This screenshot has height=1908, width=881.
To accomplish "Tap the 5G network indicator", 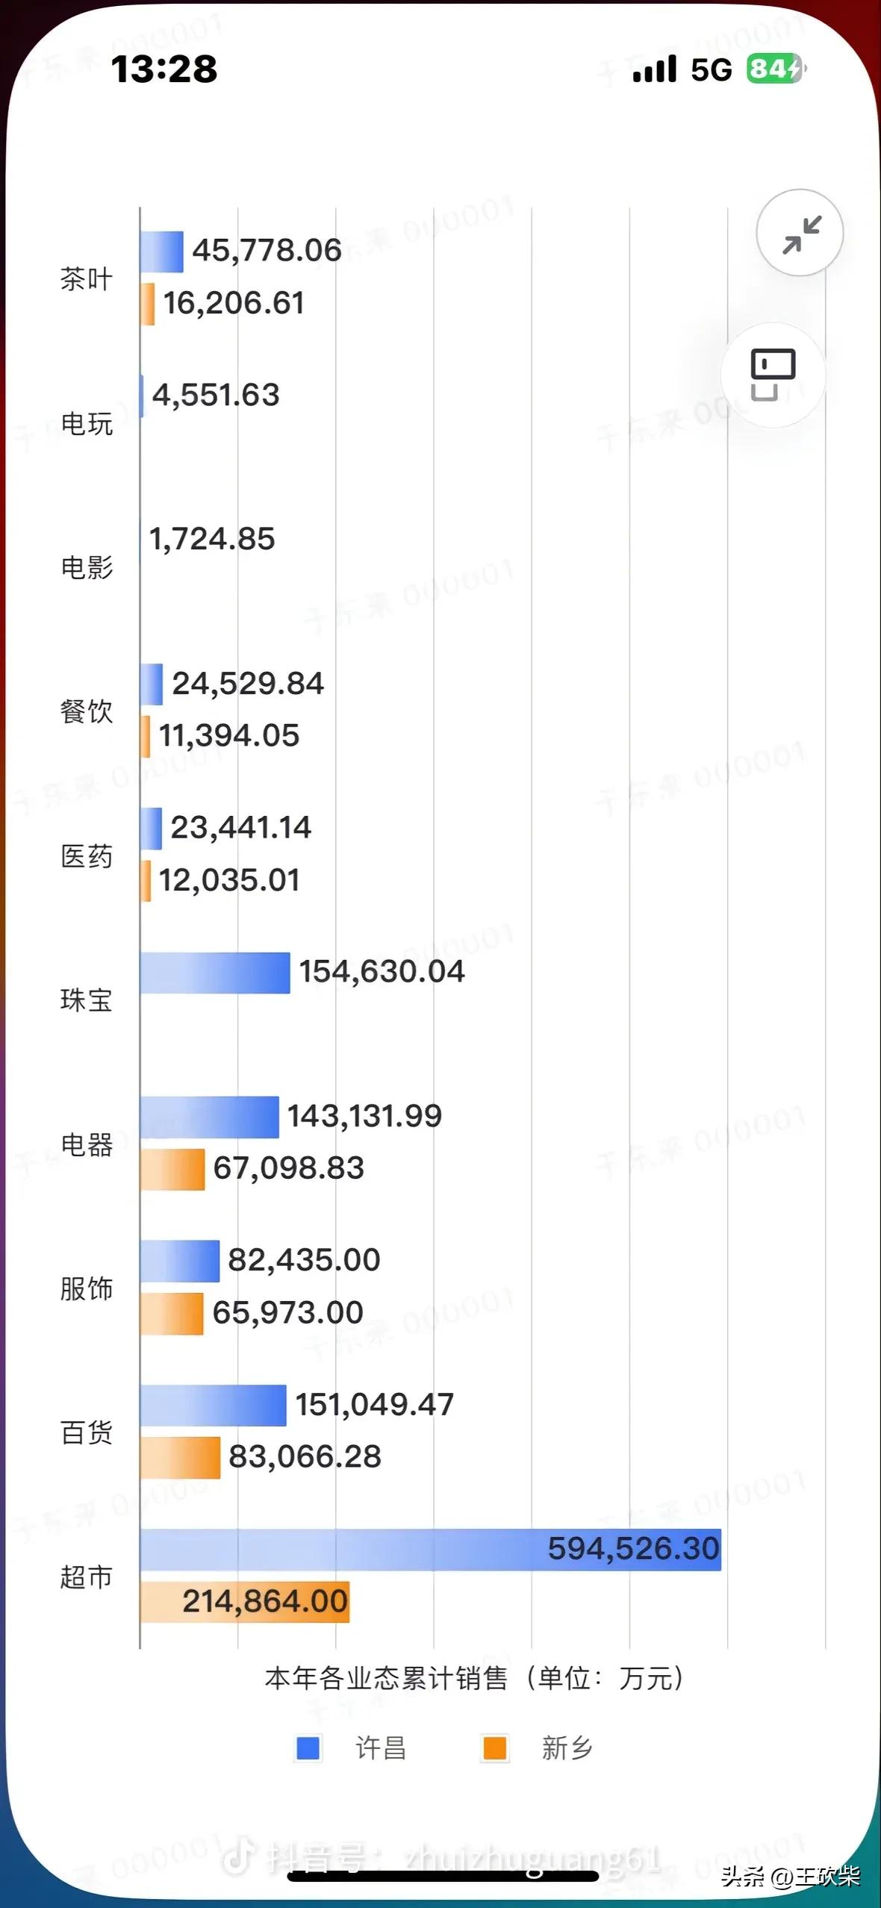I will (x=711, y=69).
